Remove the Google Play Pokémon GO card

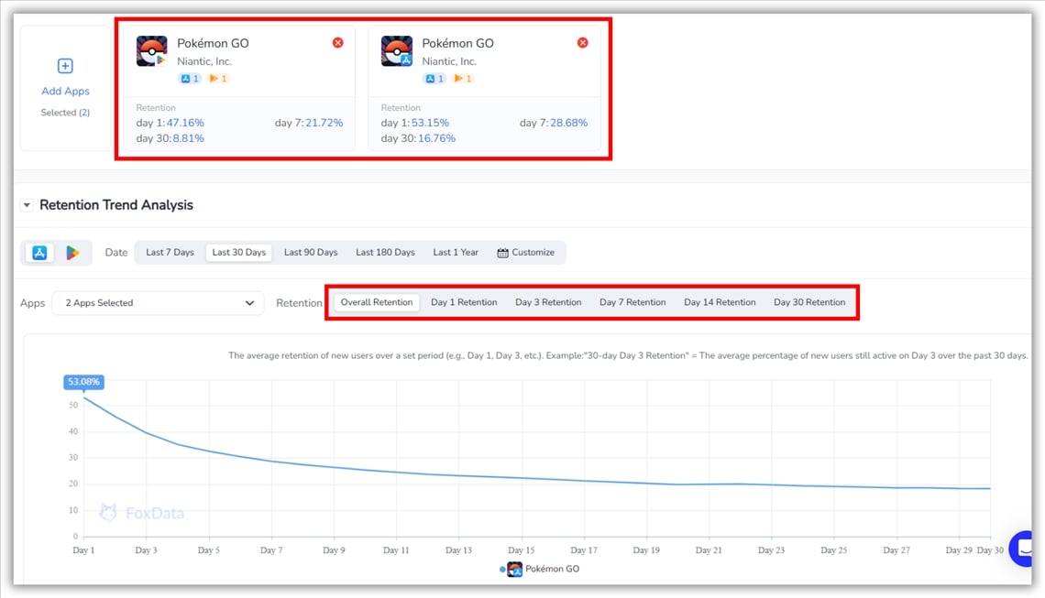tap(337, 43)
